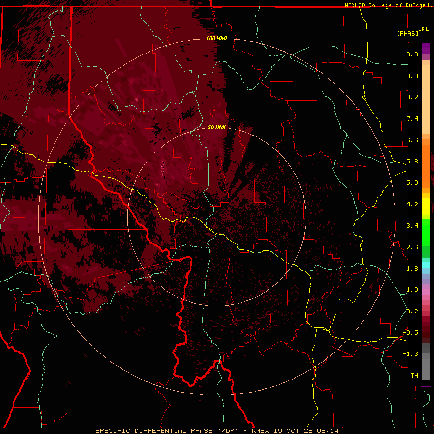Click the 05:14 timestamp
This screenshot has height=434, width=434.
click(328, 431)
